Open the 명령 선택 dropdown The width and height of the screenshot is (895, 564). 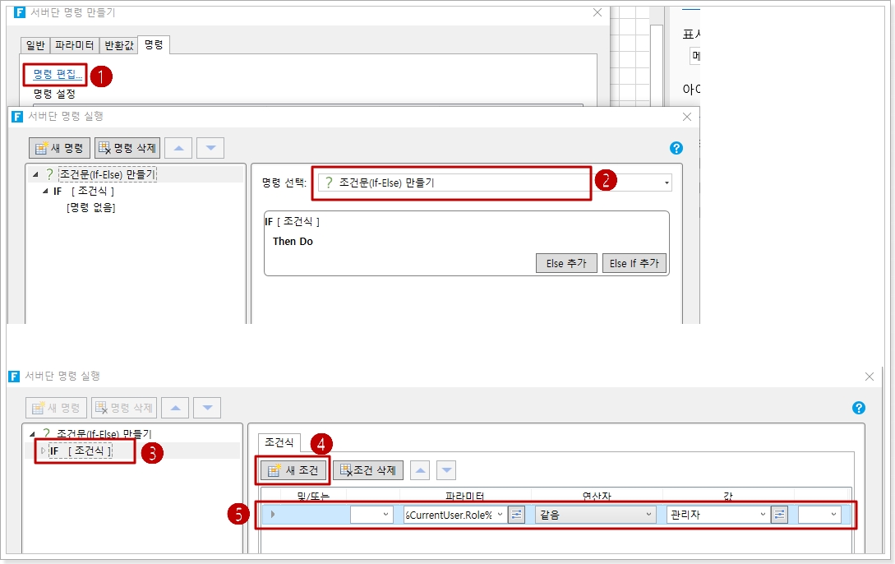pyautogui.click(x=667, y=183)
